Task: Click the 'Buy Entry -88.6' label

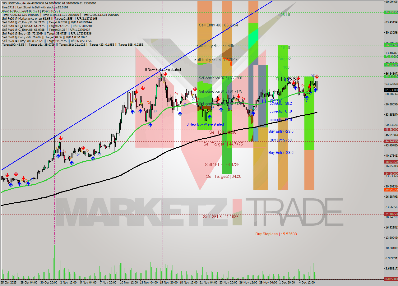Action: 281,152
